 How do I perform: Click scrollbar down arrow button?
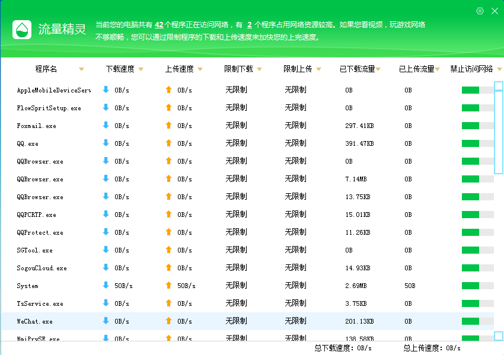click(x=499, y=336)
